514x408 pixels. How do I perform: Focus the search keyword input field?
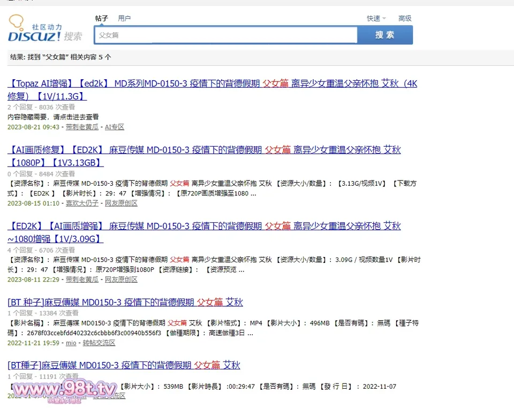point(226,35)
